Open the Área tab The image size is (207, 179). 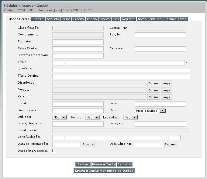point(183,19)
